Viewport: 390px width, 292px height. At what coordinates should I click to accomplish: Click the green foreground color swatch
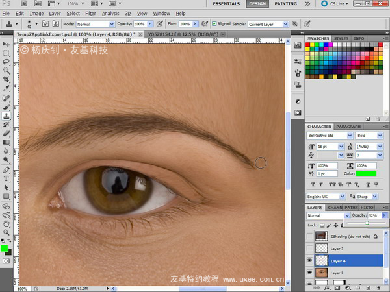(5, 248)
